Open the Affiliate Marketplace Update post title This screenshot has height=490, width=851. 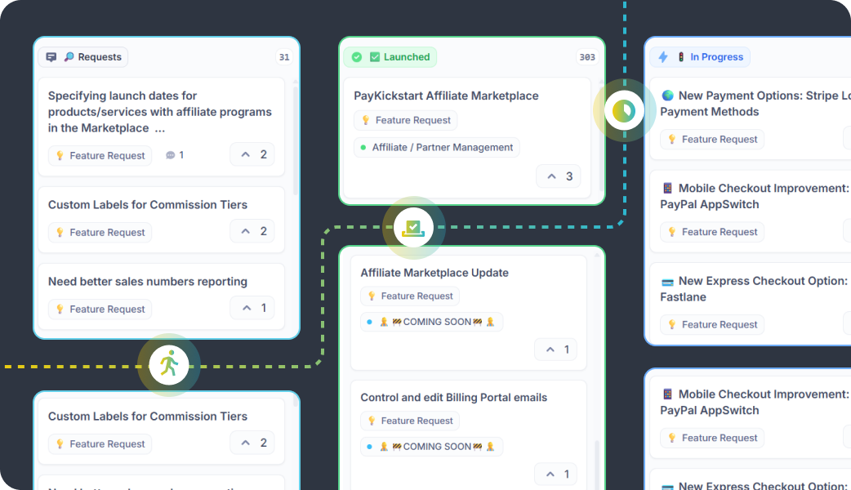(434, 273)
